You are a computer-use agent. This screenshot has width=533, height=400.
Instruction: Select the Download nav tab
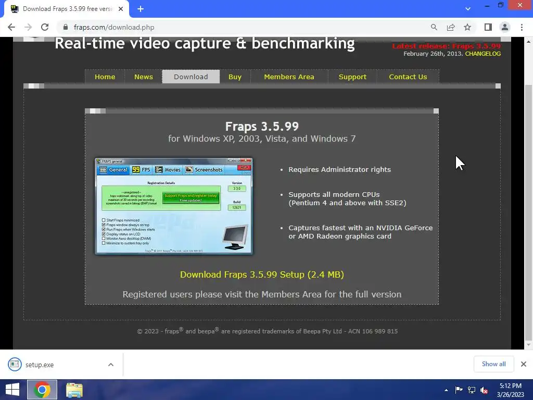191,77
